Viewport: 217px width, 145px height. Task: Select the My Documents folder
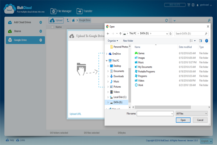[143, 67]
